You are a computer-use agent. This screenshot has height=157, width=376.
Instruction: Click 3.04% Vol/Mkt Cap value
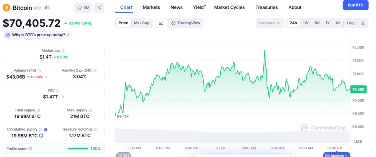80,77
